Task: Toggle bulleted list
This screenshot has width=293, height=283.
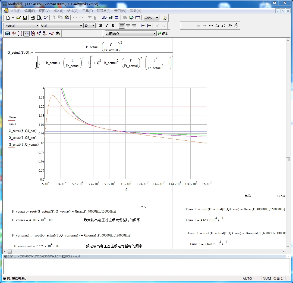Action: 143,26
